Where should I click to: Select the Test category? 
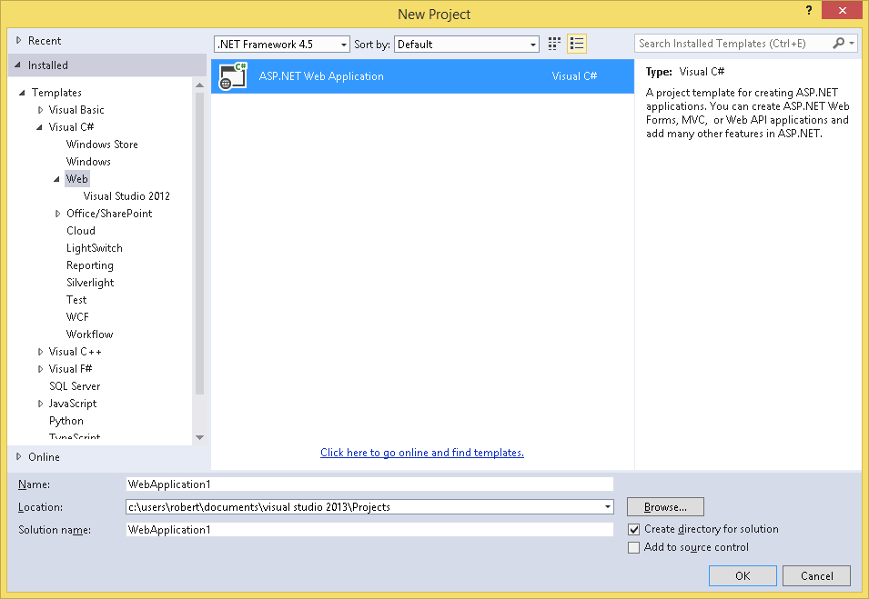[76, 300]
